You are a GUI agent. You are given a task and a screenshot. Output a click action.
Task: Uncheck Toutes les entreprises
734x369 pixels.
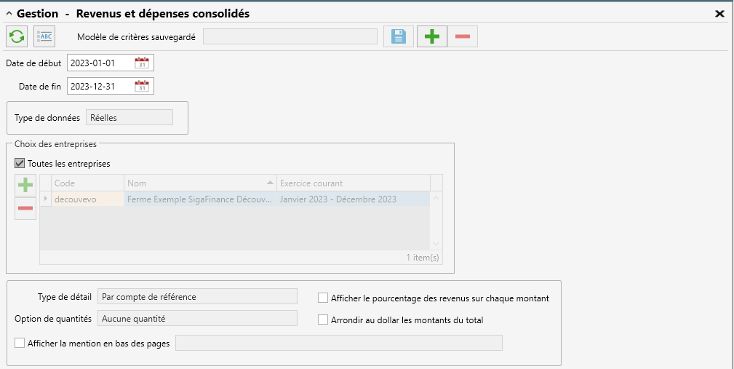click(20, 164)
